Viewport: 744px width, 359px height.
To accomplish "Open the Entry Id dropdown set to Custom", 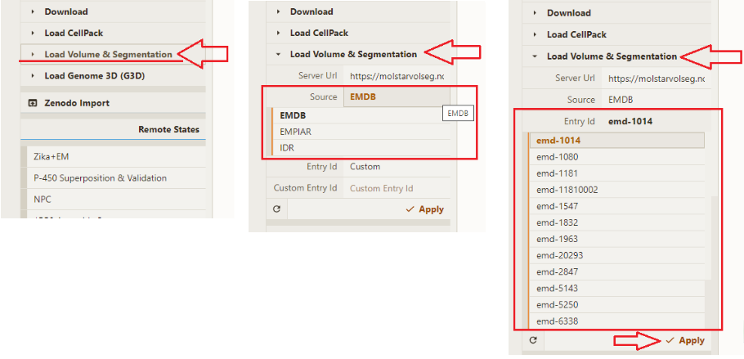I will click(397, 166).
